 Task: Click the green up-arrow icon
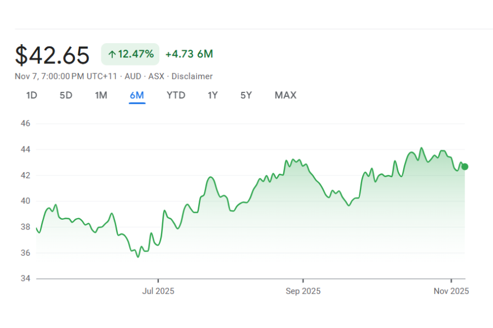[x=112, y=54]
